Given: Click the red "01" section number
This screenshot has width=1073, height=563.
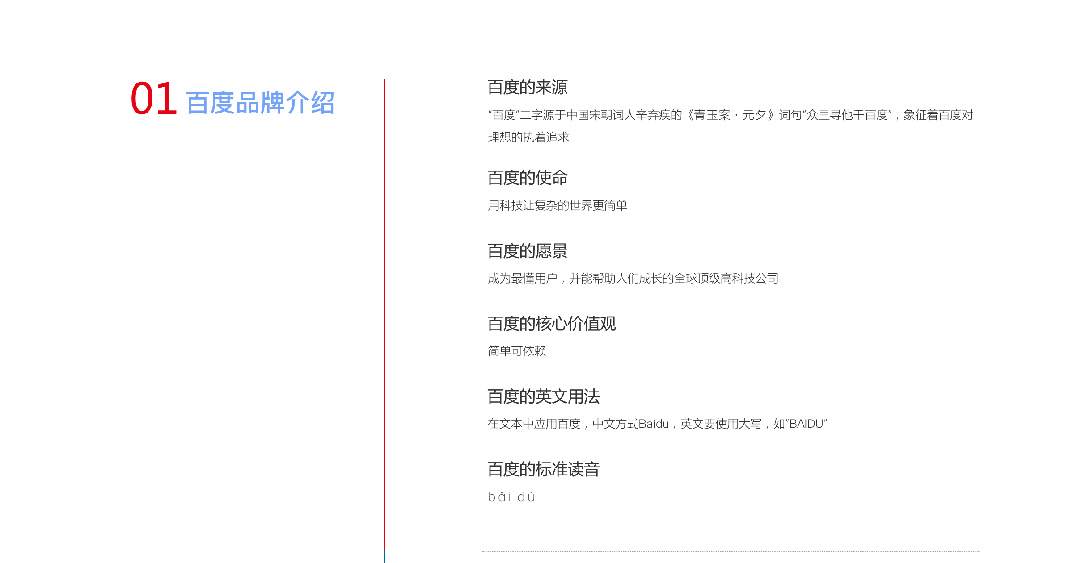Looking at the screenshot, I should coord(153,98).
